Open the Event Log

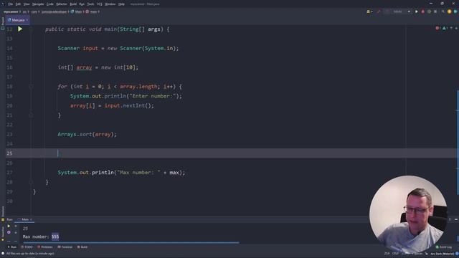(x=444, y=247)
